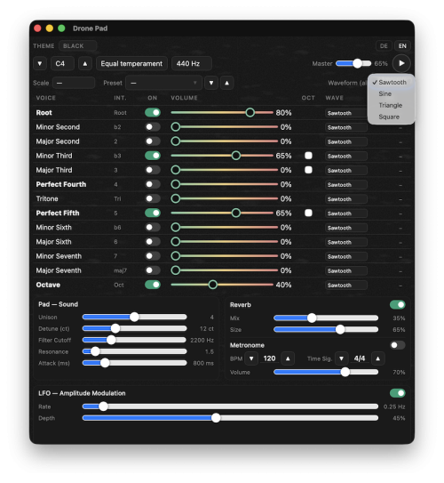Choose Sawtooth in the waveform menu
Viewport: 444px width, 483px height.
(391, 82)
